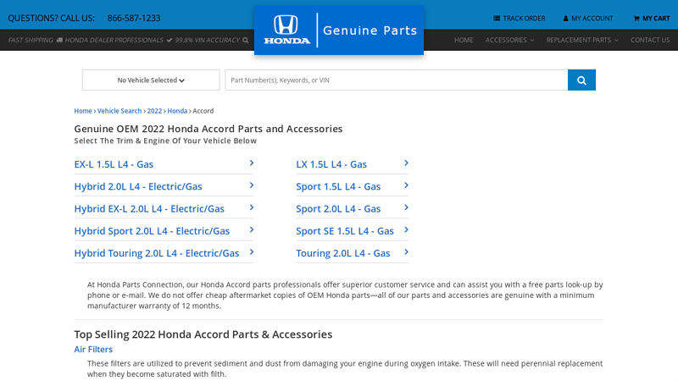The width and height of the screenshot is (678, 381).
Task: Click chevron next to Hybrid Sport 2.0L L4
Action: tap(252, 229)
